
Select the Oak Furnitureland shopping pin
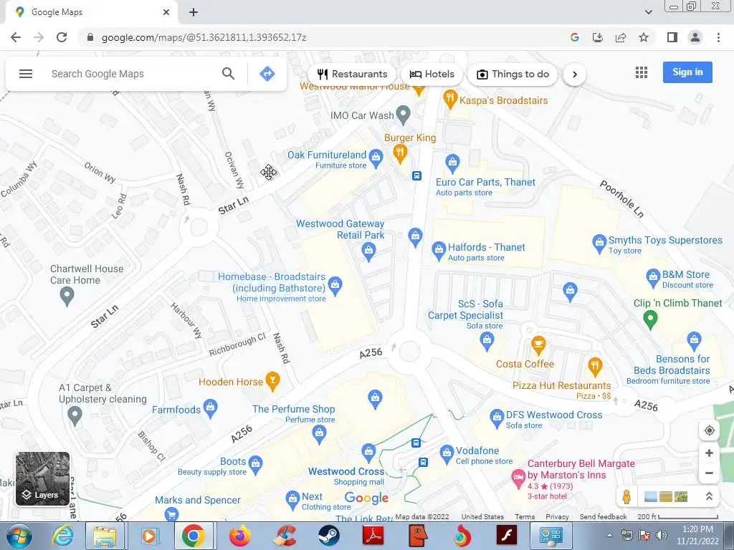[376, 158]
